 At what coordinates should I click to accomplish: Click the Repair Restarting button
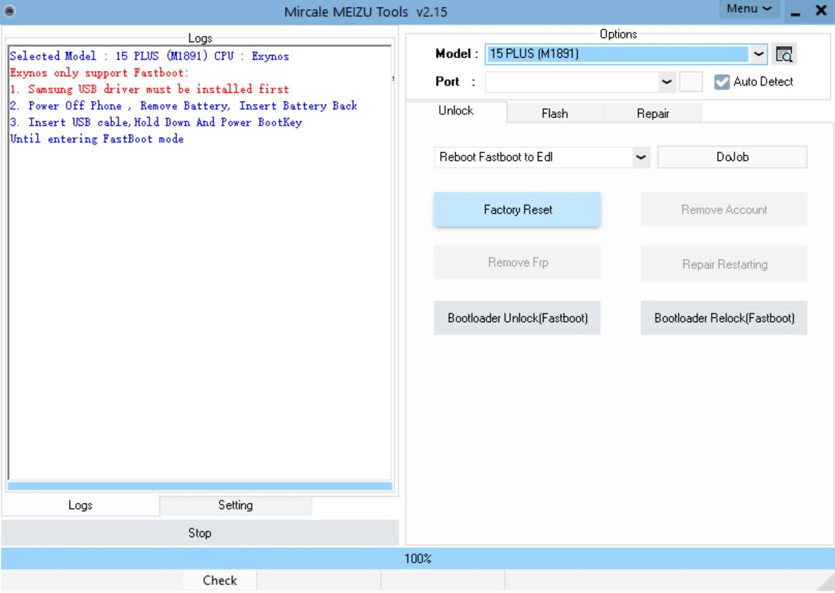tap(724, 264)
